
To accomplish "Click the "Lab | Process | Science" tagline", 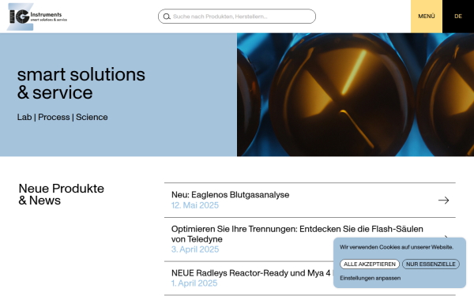I will 62,117.
